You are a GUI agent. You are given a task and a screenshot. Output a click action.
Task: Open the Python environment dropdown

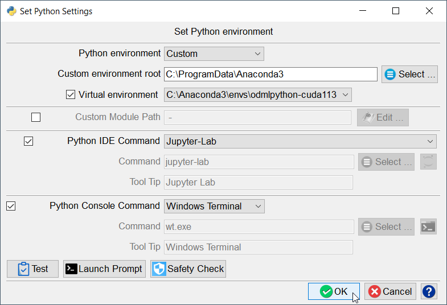(x=214, y=53)
